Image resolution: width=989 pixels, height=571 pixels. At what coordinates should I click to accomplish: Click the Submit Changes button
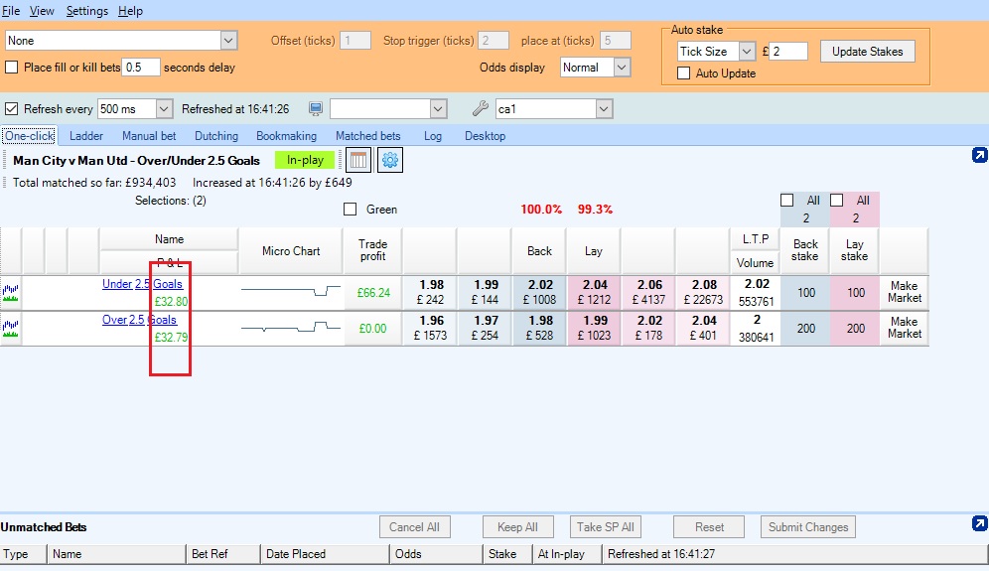pos(808,527)
